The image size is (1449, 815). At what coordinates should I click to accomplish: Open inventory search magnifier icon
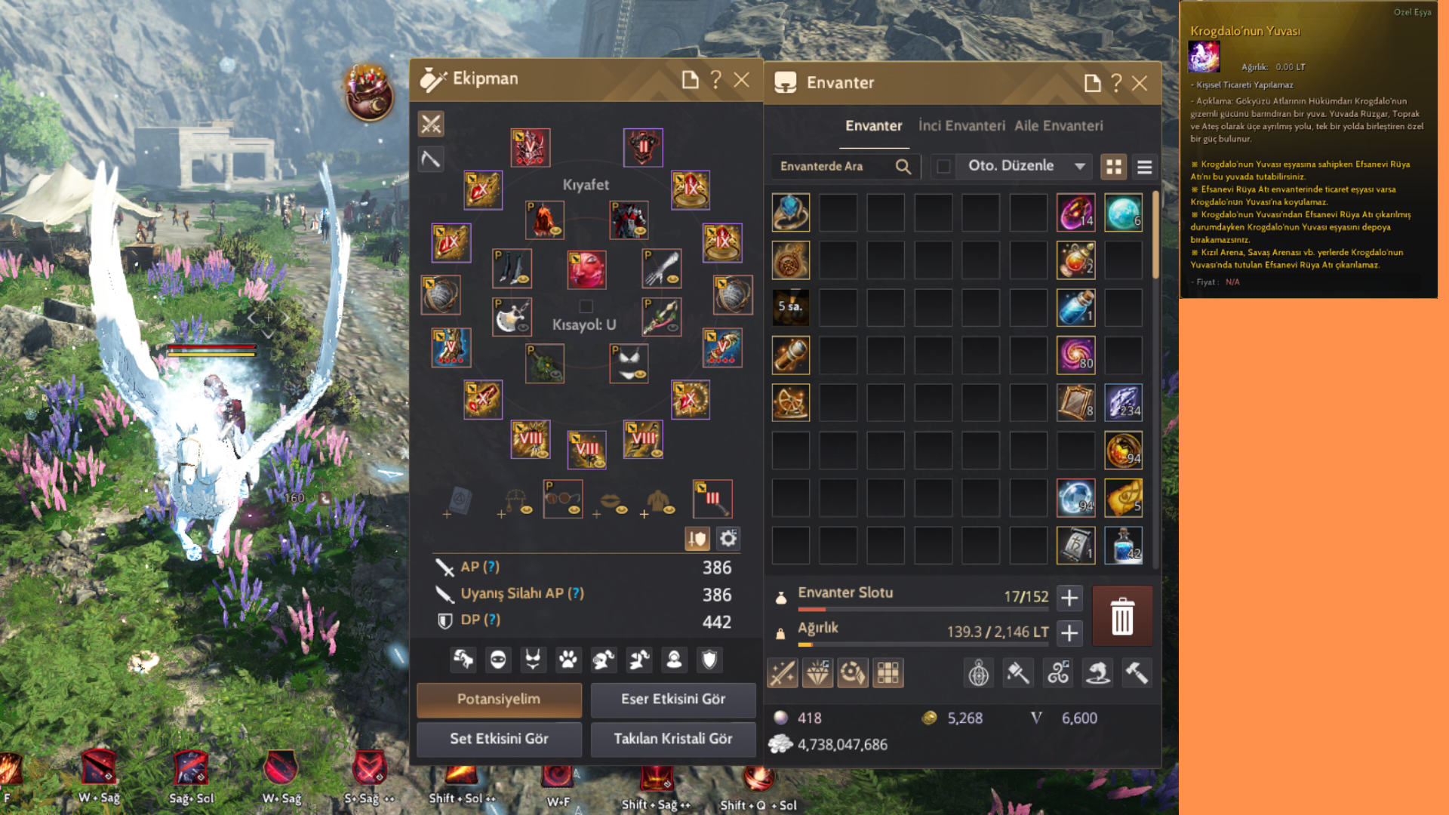(x=903, y=167)
